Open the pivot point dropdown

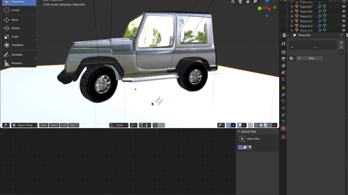[x=133, y=125]
